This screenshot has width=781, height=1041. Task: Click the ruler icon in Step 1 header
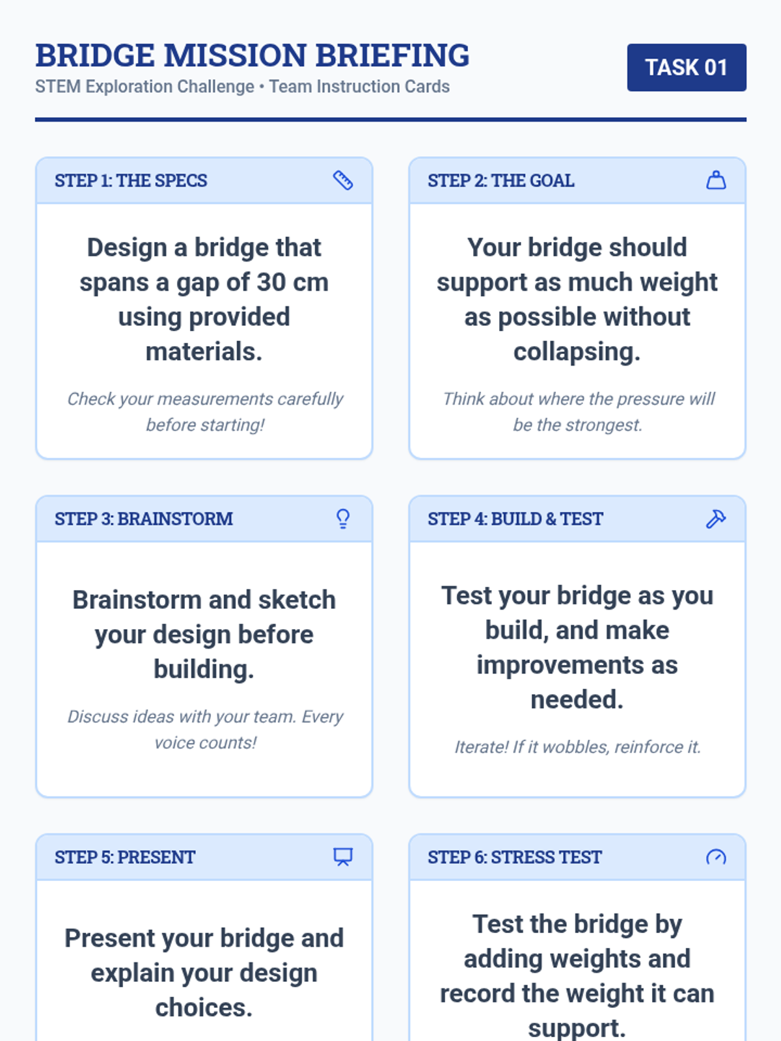[x=343, y=180]
